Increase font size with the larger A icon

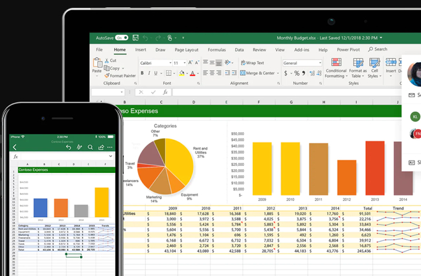coord(190,63)
